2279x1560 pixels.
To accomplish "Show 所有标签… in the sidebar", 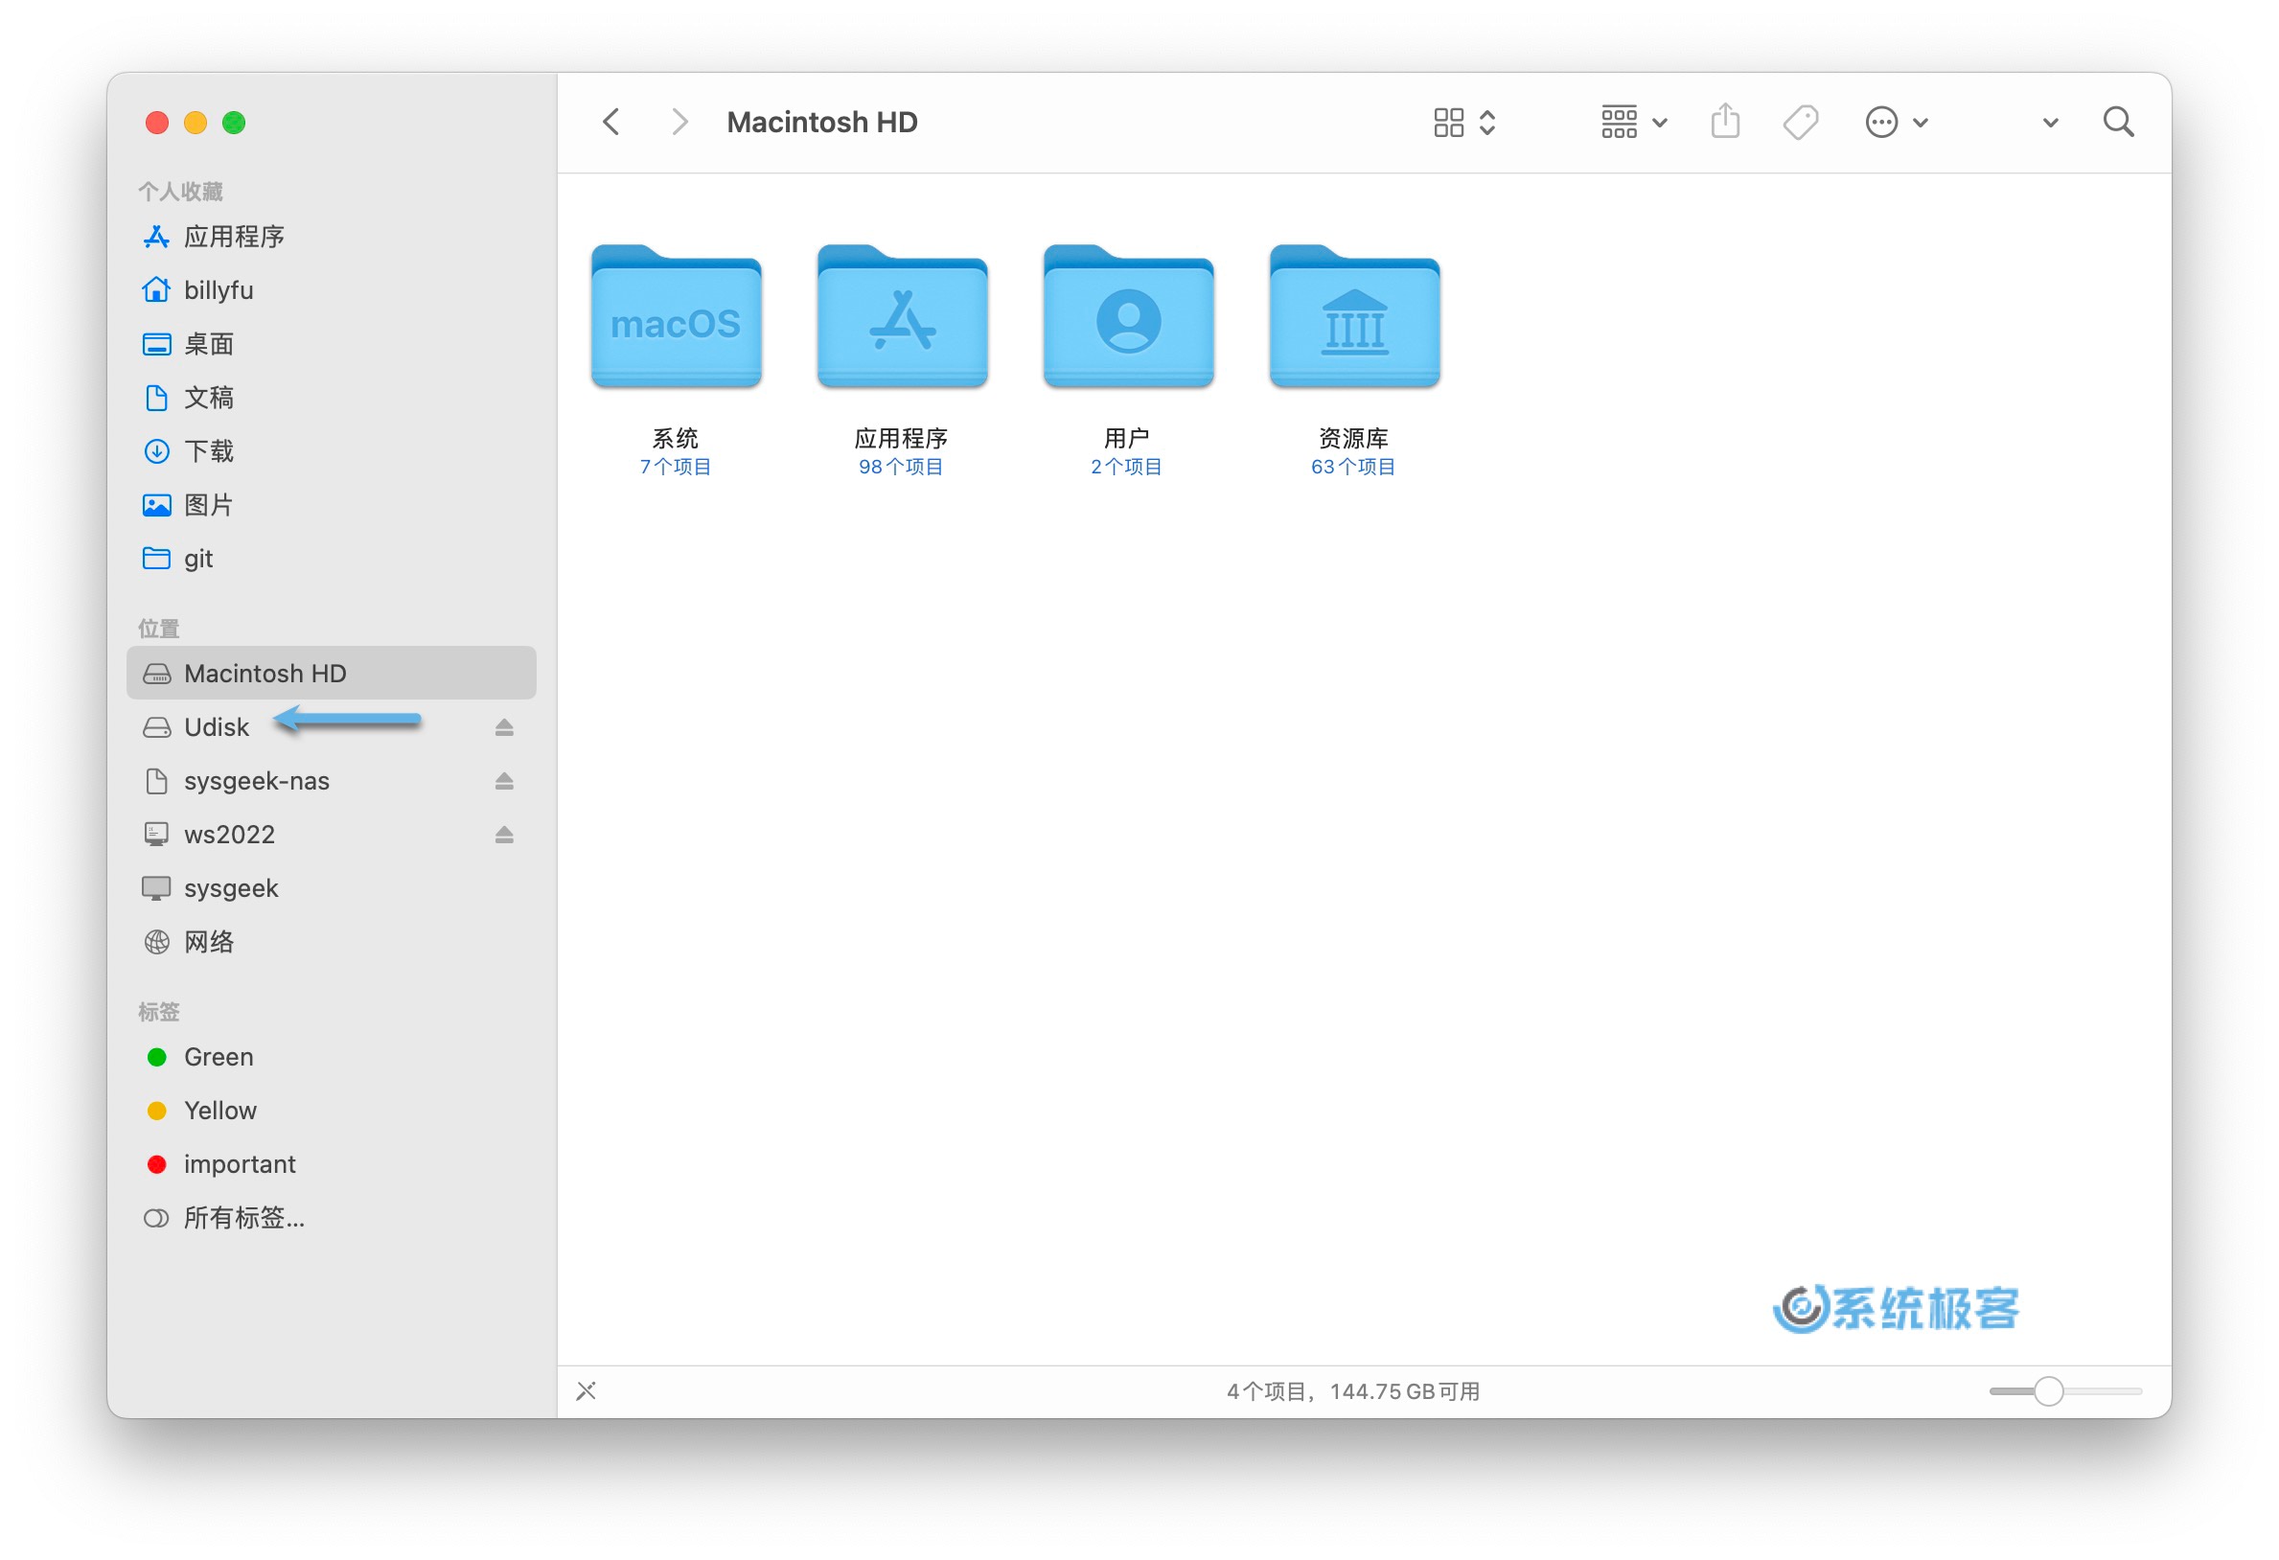I will click(x=331, y=1218).
